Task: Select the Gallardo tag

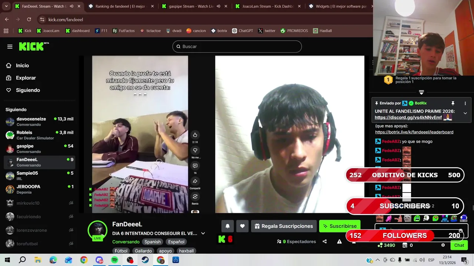Action: click(143, 251)
